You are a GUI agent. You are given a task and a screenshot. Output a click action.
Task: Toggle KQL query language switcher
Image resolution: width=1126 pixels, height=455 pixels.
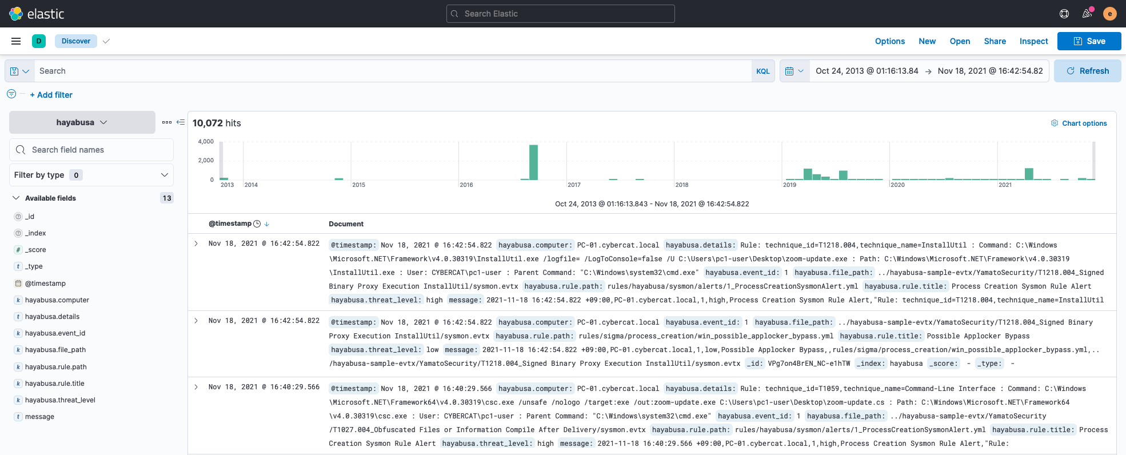pos(763,71)
